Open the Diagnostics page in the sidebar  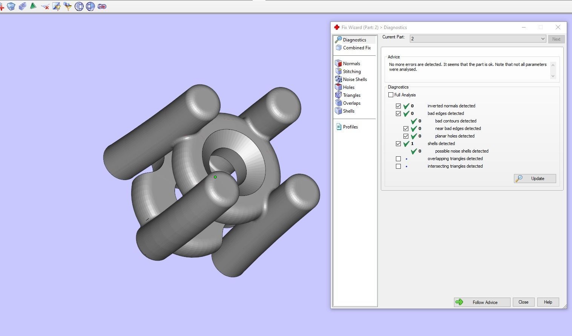(354, 40)
